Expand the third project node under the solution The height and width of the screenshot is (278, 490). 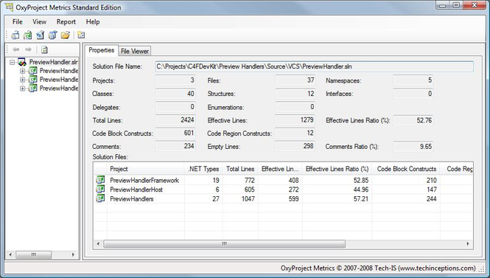pos(23,88)
